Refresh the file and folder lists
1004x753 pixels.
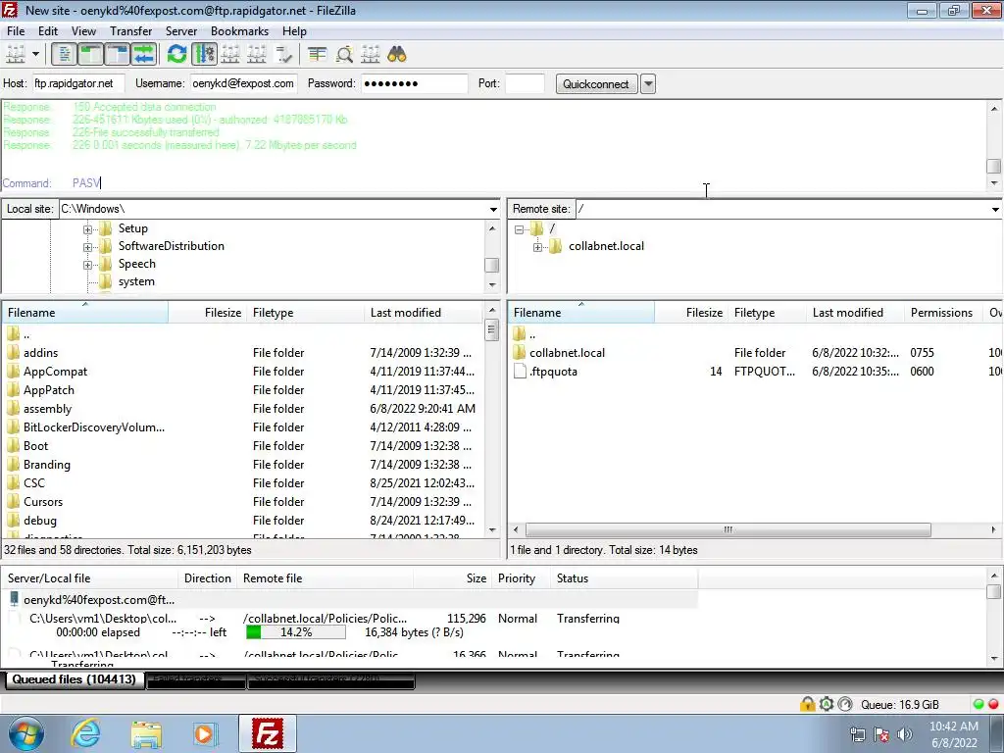tap(176, 55)
